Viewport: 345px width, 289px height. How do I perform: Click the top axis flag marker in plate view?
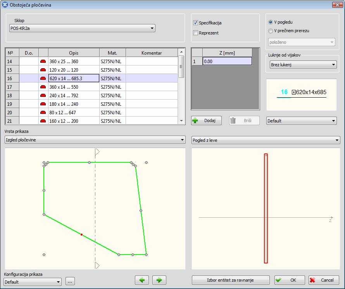(97, 151)
